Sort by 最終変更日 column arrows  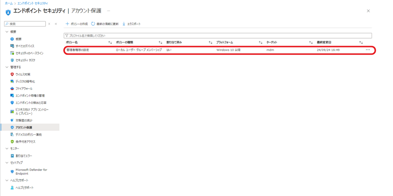pos(361,42)
